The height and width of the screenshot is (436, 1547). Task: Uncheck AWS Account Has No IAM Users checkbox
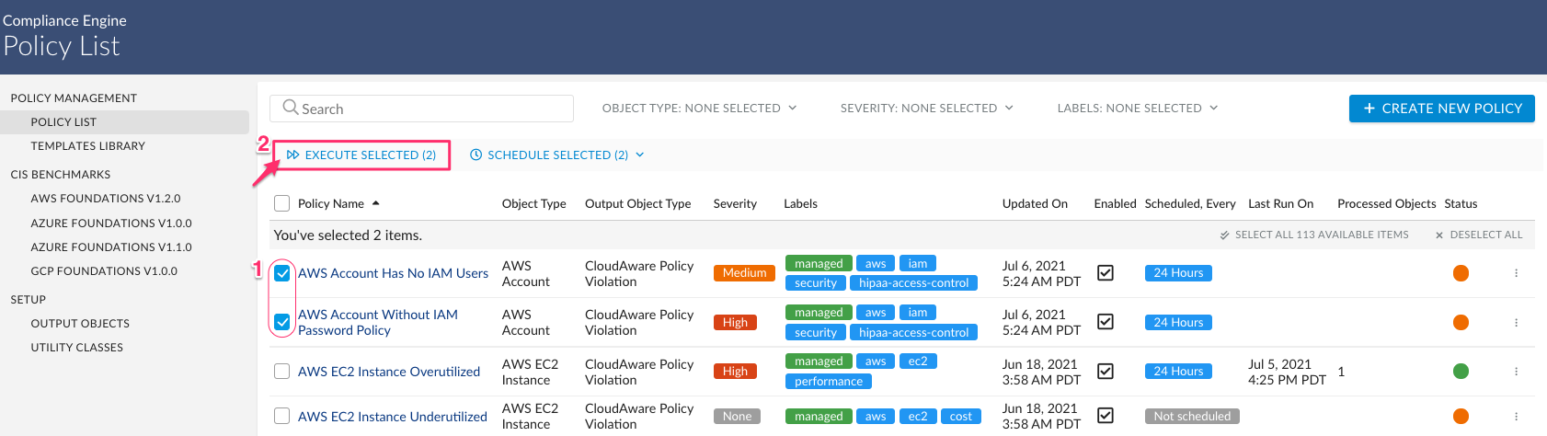point(282,273)
